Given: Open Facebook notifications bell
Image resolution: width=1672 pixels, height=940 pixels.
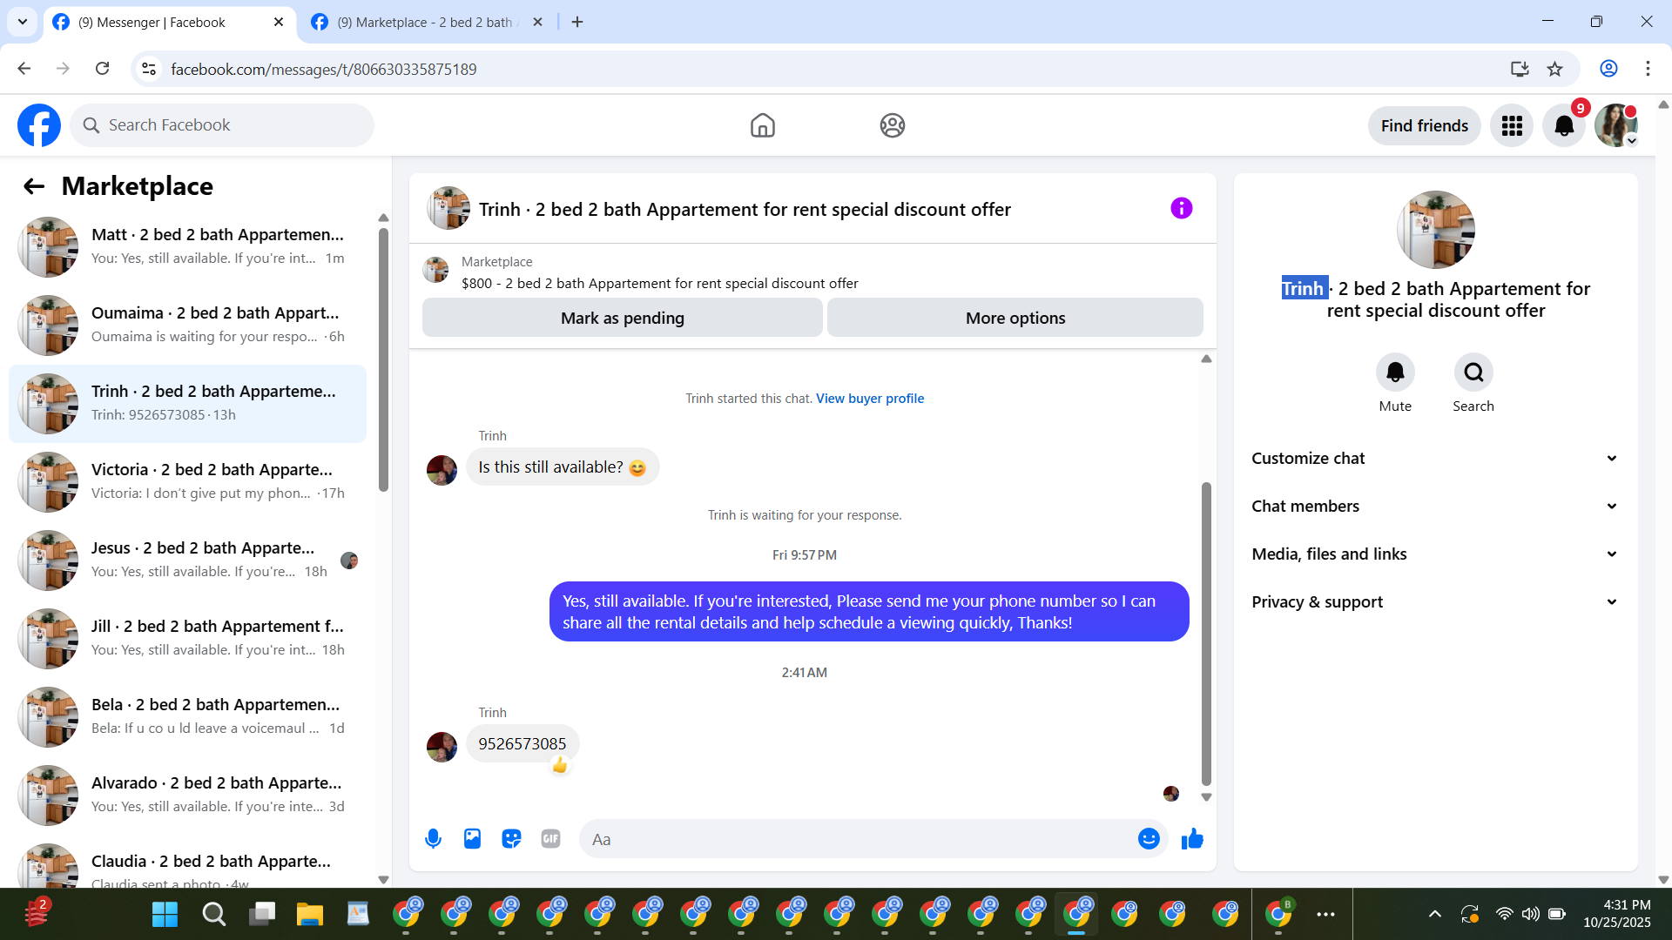Looking at the screenshot, I should [x=1563, y=126].
